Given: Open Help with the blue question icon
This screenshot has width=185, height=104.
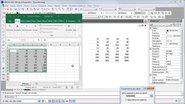Looking at the screenshot, I should pos(76,9).
